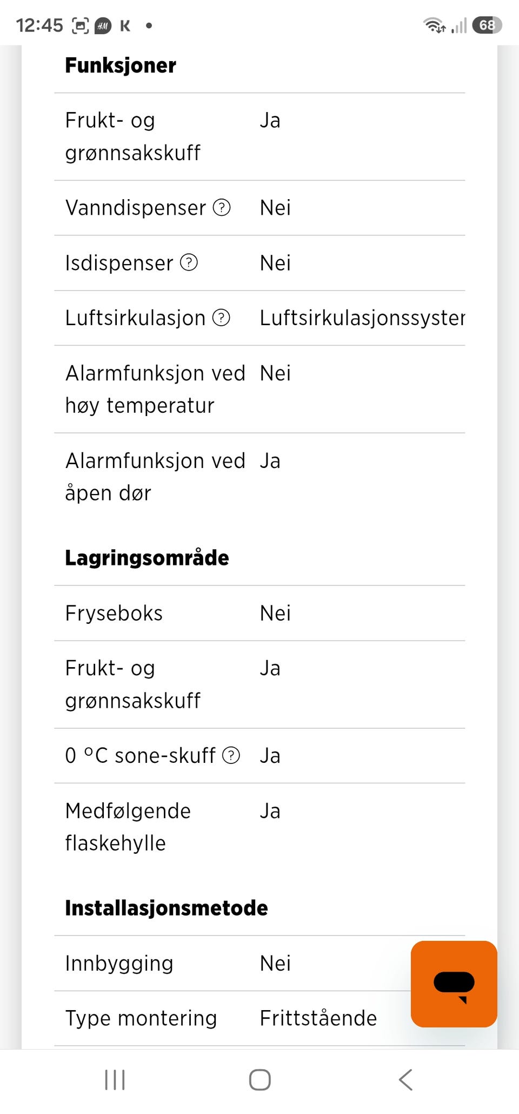Screen dimensions: 519x1114
Task: Tap the help icon beside Vanndispenser
Action: coord(222,207)
